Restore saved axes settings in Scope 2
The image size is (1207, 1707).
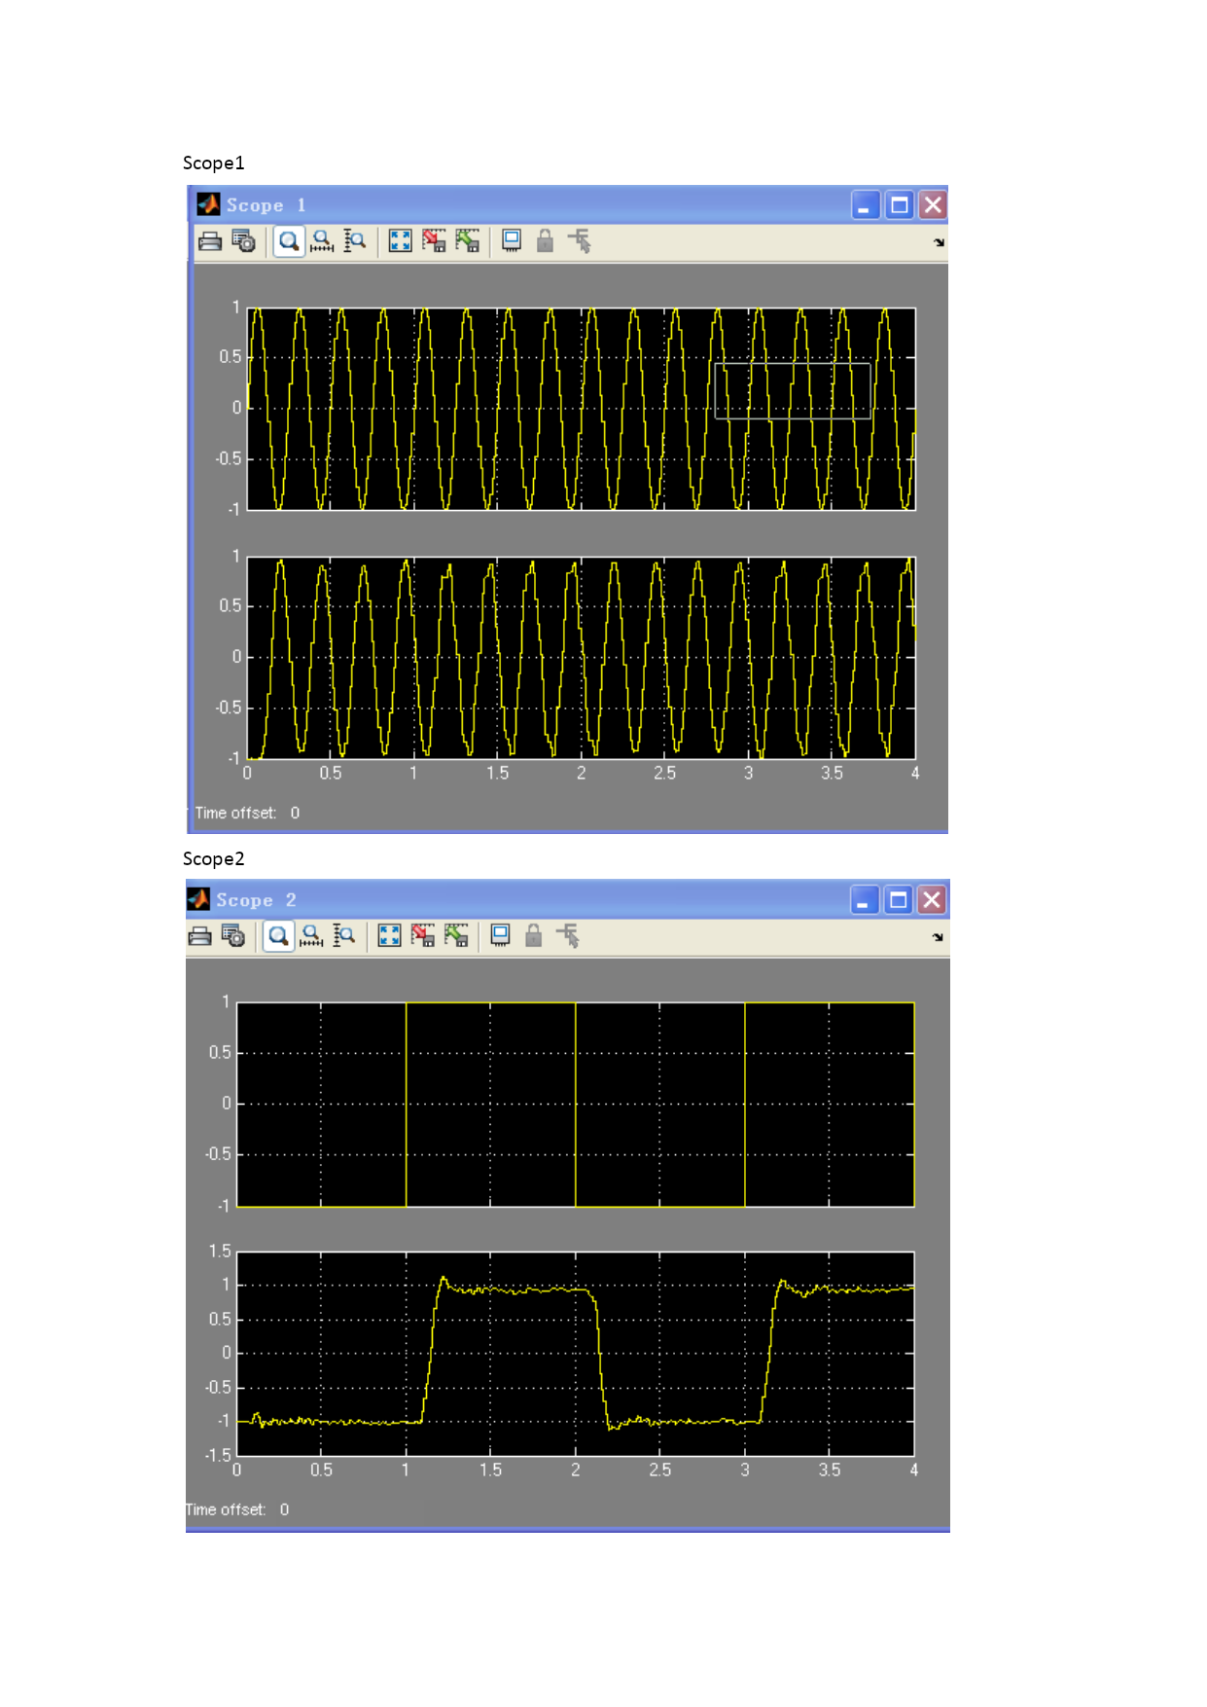click(x=457, y=936)
